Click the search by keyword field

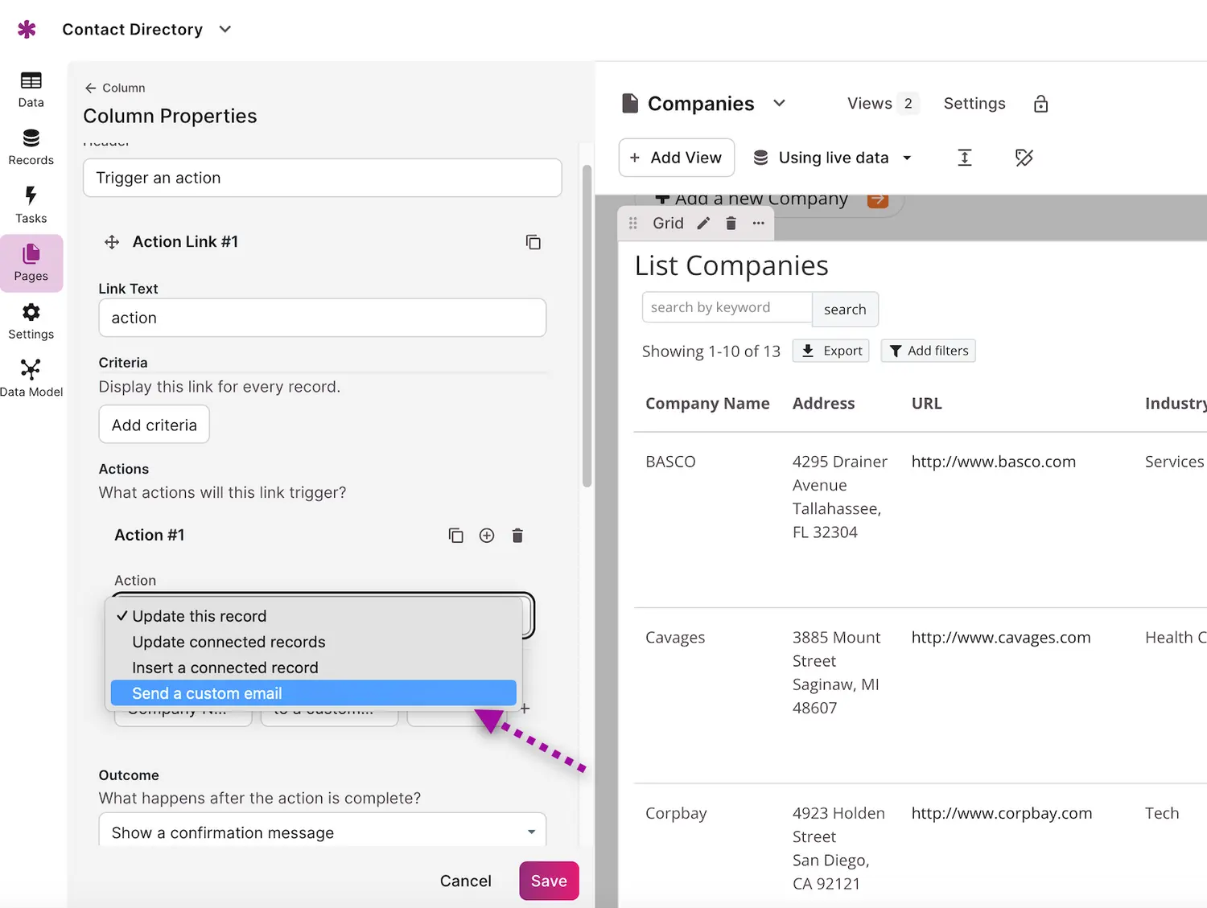tap(727, 307)
